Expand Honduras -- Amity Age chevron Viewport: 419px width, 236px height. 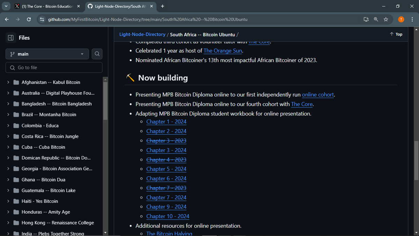[x=8, y=212]
